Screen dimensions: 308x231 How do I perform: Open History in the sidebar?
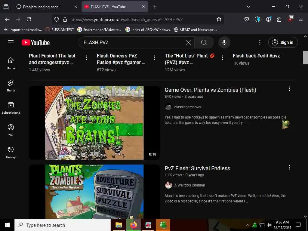point(11,152)
